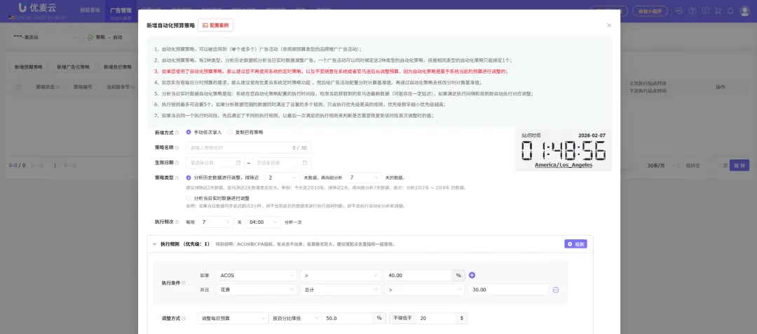
Task: Click the purple 规则 add button
Action: click(x=575, y=244)
